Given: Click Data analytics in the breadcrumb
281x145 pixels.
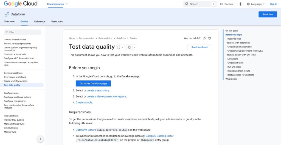Looking at the screenshot, I should click(105, 38).
